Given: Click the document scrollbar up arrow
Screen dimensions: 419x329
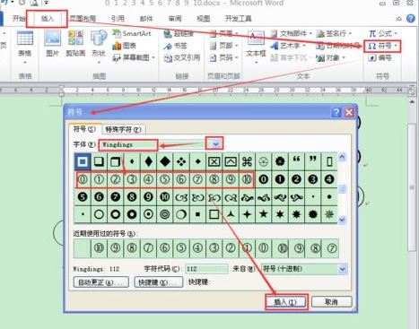Looking at the screenshot, I should (x=412, y=102).
